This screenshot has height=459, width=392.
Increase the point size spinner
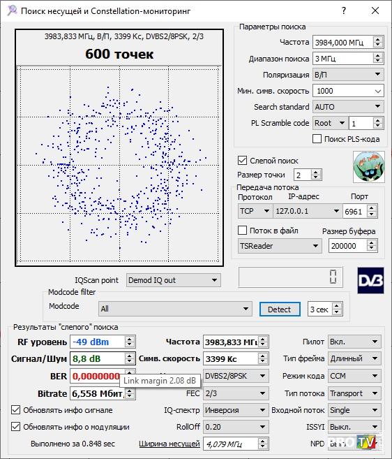(x=315, y=172)
